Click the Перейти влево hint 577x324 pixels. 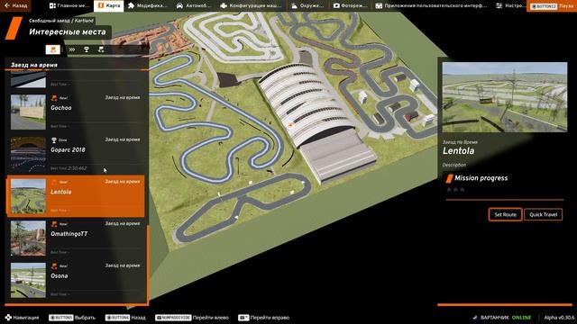[x=192, y=318]
